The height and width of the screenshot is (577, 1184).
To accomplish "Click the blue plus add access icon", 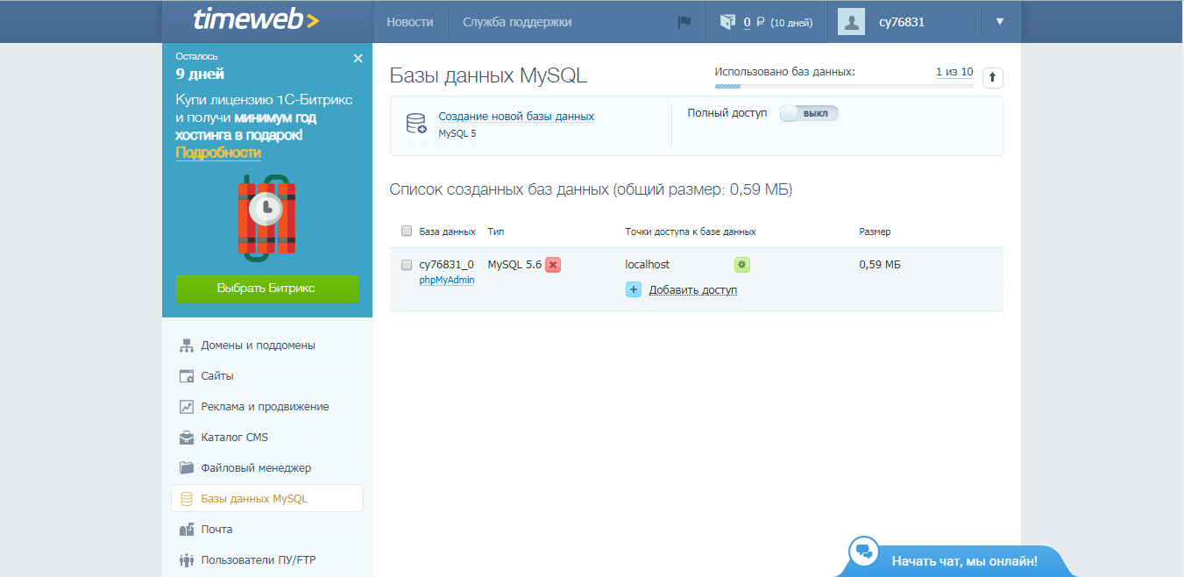I will tap(634, 289).
